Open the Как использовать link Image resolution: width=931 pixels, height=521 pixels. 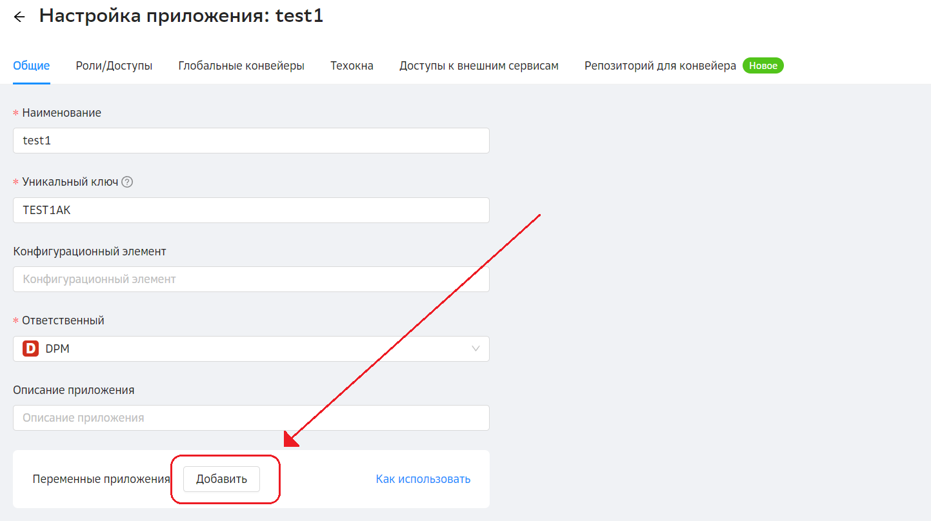point(423,479)
